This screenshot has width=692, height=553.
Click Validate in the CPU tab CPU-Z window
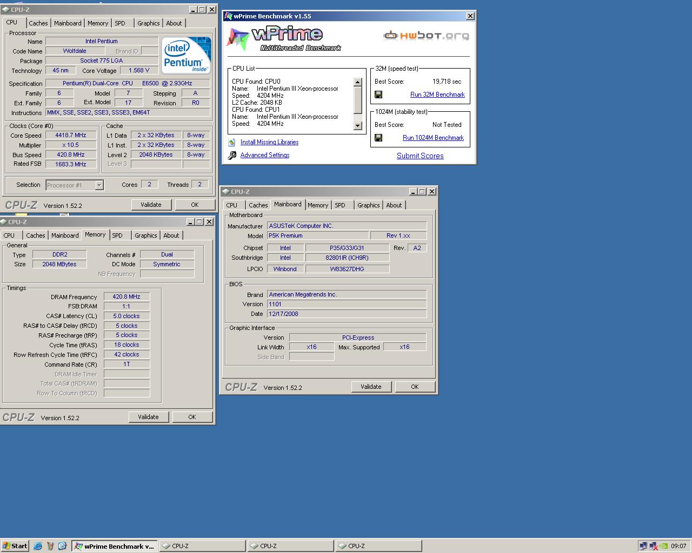(x=151, y=205)
